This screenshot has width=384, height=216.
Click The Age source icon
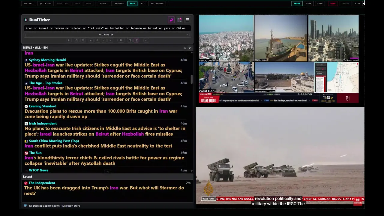pyautogui.click(x=26, y=83)
